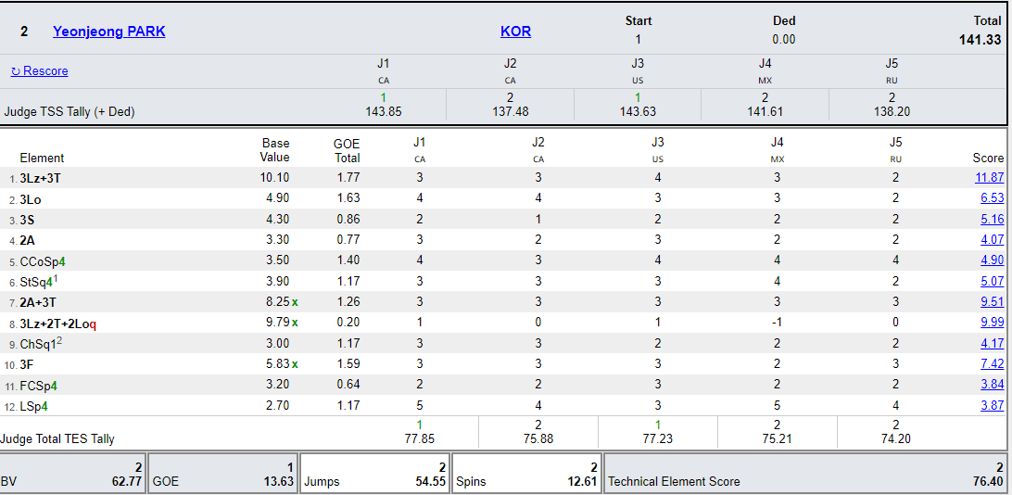
Task: Open the 6.53 score for 3Lo
Action: [x=992, y=198]
